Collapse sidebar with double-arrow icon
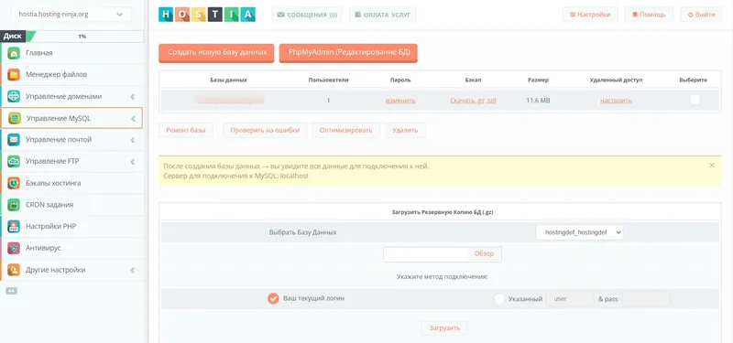Screen dimensions: 733x343 tap(12, 291)
